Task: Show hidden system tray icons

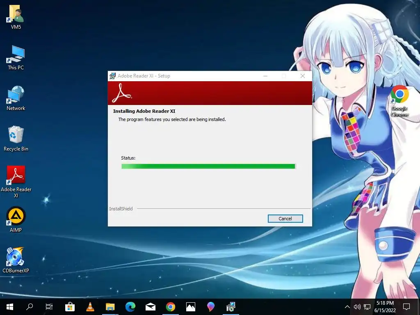Action: point(347,307)
